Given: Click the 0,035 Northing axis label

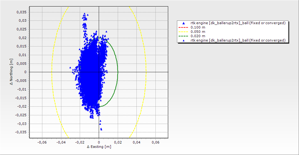Looking at the screenshot, I should click(x=21, y=12).
